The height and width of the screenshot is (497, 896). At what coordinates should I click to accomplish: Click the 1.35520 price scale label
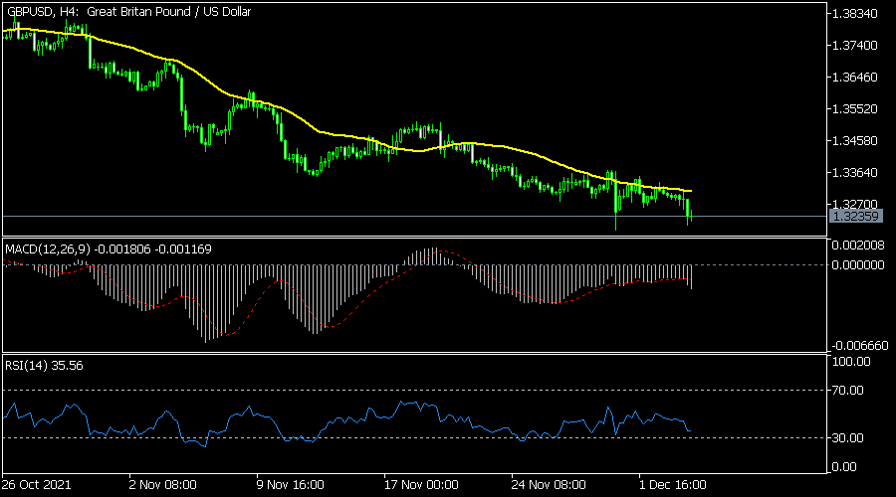pyautogui.click(x=855, y=109)
